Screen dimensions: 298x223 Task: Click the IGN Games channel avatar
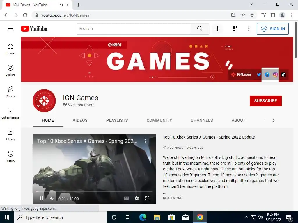pos(44,101)
